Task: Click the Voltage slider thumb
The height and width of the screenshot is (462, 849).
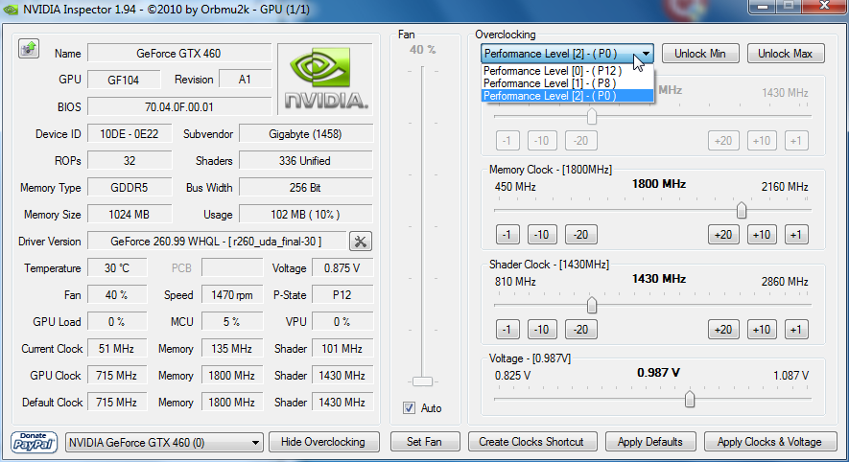Action: coord(690,400)
